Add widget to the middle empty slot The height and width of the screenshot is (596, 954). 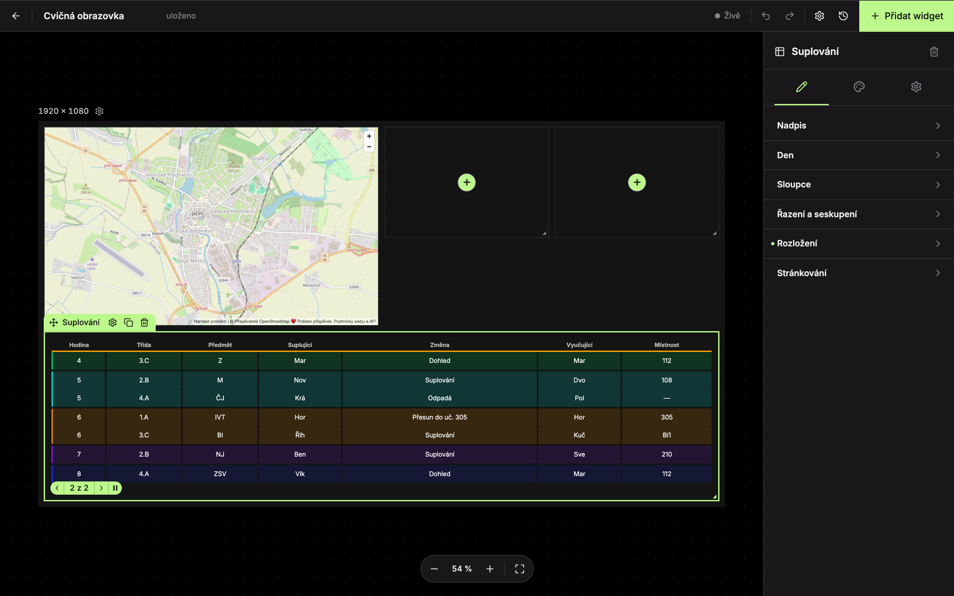pos(467,182)
